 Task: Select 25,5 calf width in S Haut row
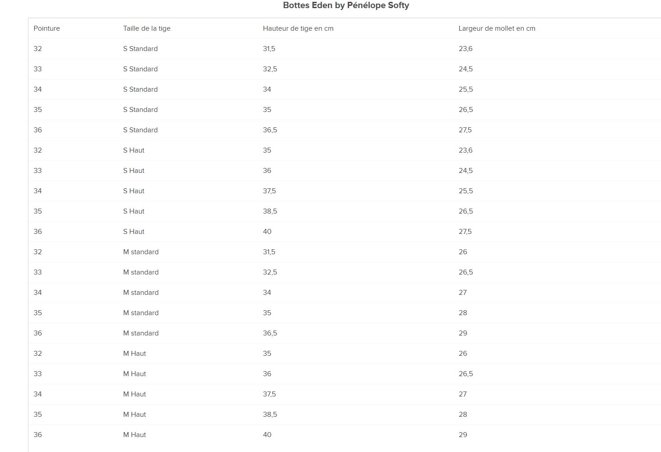pyautogui.click(x=465, y=191)
